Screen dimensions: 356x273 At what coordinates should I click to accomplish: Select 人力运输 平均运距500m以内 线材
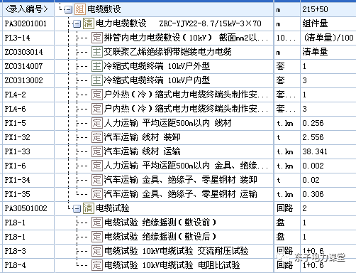167,123
